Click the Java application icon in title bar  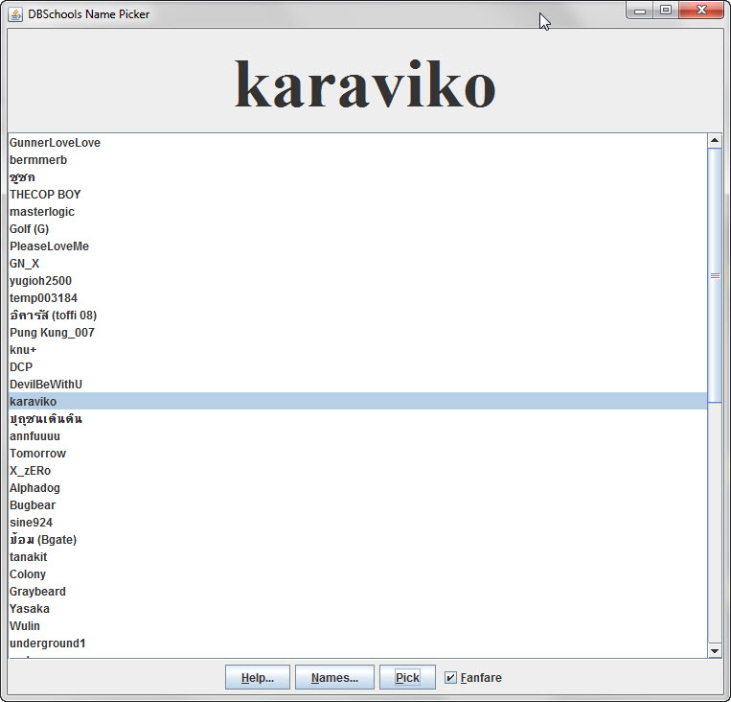pos(15,14)
